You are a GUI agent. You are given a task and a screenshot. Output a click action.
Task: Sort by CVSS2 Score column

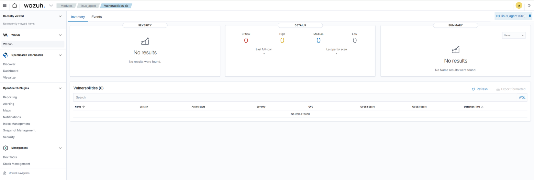(367, 107)
